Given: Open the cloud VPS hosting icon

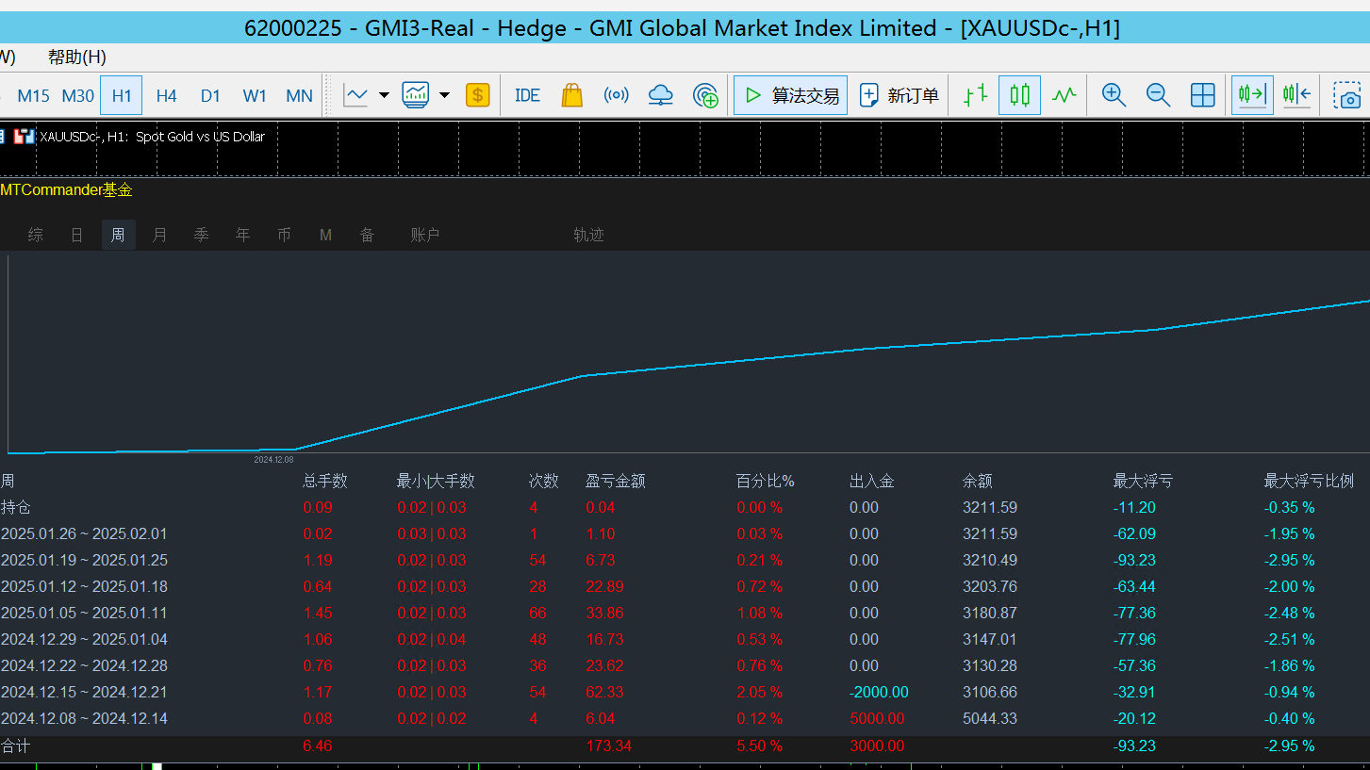Looking at the screenshot, I should (661, 95).
